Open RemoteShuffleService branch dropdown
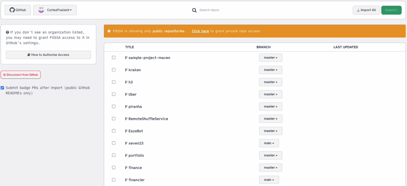This screenshot has height=186, width=407. [271, 119]
